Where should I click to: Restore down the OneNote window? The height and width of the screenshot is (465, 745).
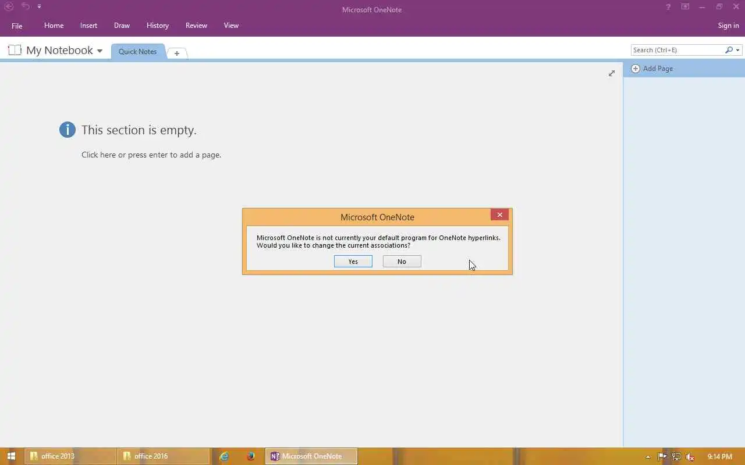(x=719, y=7)
